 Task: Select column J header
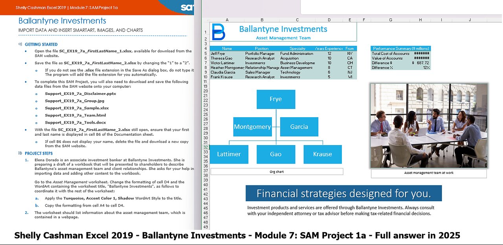pyautogui.click(x=470, y=20)
